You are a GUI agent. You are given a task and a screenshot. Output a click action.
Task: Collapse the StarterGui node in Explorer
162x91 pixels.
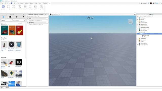pyautogui.click(x=137, y=32)
